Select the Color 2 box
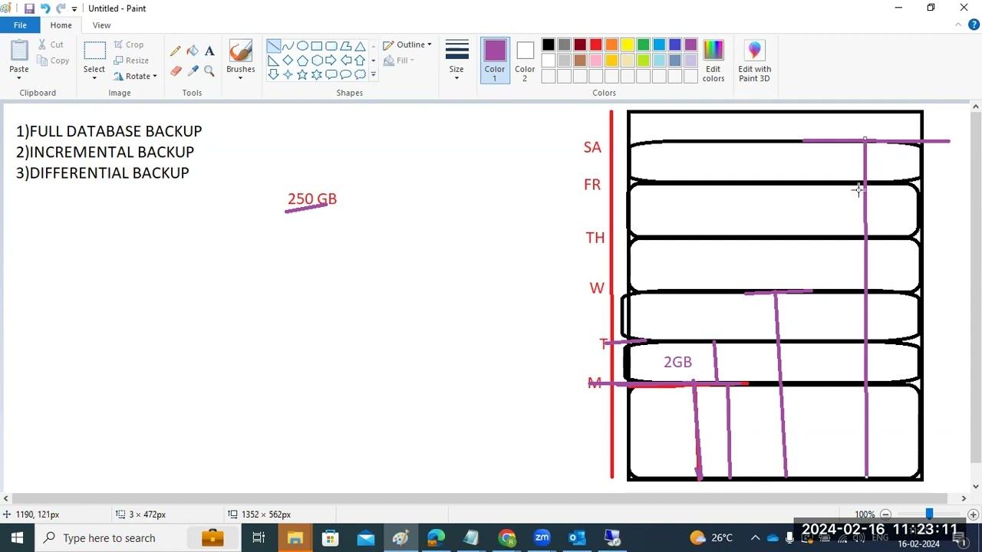This screenshot has height=552, width=982. 525,61
